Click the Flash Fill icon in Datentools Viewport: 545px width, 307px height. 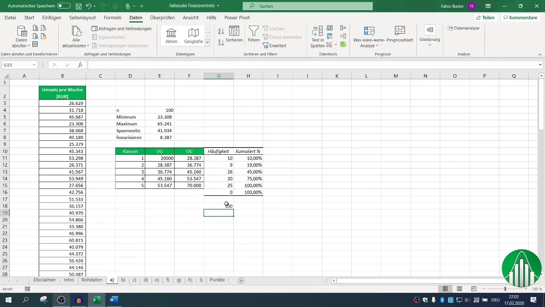coord(330,28)
